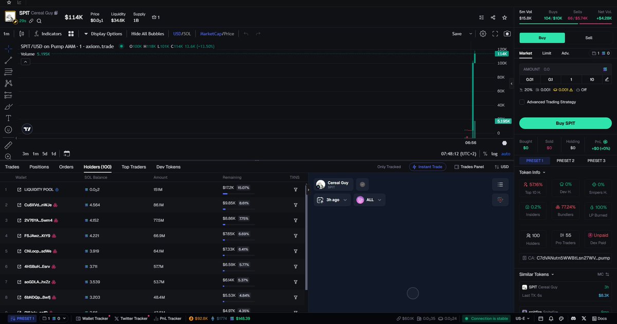Open the Display Options dropdown
Image resolution: width=617 pixels, height=324 pixels.
pos(103,34)
